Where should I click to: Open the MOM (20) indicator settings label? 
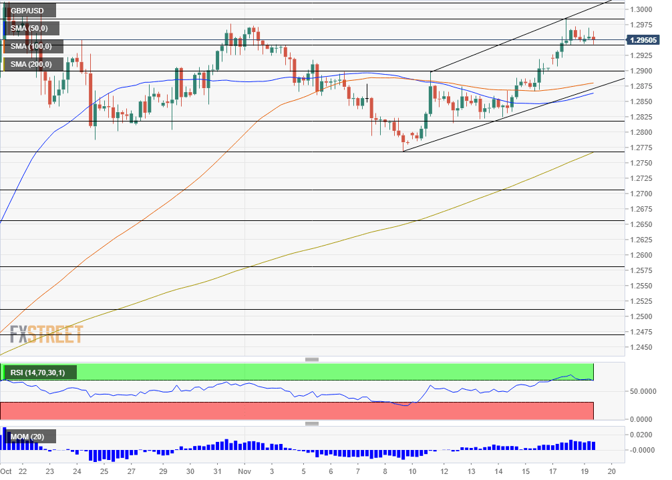click(28, 436)
